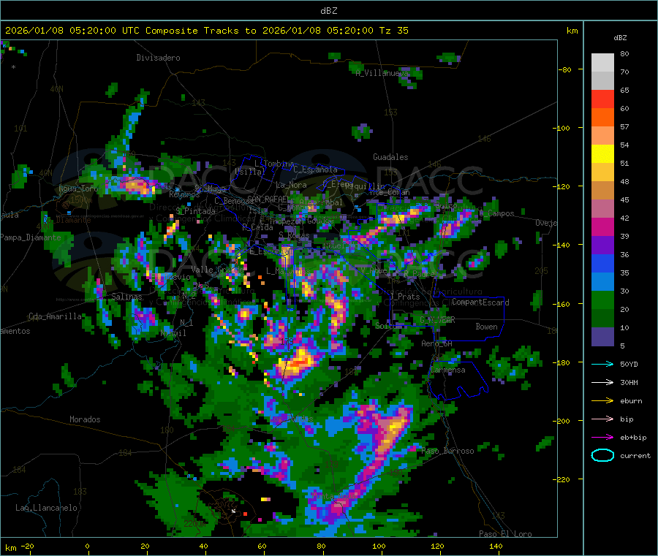Click the 'CompantEscard' place label
Viewport: 658px width, 556px height.
pos(480,302)
